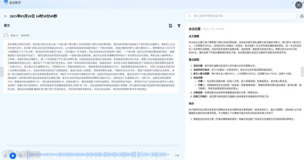The image size is (304, 160).
Task: Click the 全文摘要 section heading
Action: (x=194, y=36)
